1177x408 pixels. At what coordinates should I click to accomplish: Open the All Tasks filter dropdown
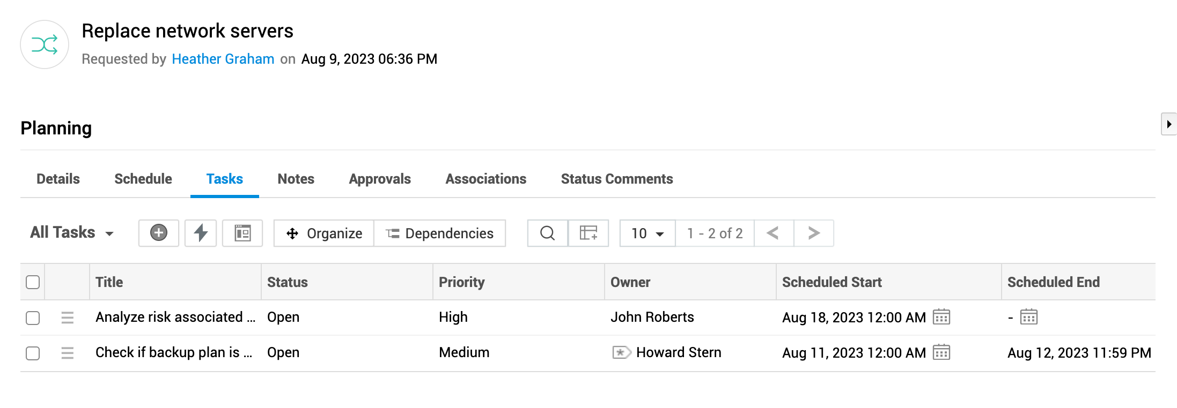[72, 232]
